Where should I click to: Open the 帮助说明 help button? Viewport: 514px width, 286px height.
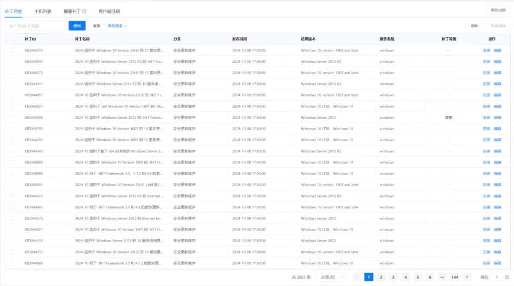498,10
